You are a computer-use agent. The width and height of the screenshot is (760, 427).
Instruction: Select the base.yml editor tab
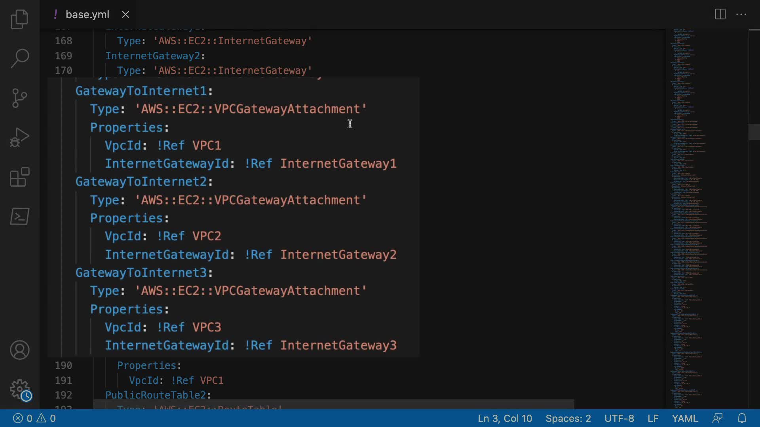click(x=87, y=15)
